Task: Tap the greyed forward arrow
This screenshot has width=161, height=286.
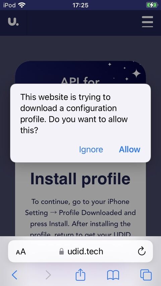Action: (48, 275)
